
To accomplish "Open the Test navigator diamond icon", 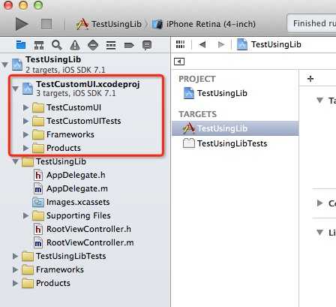I will 93,45.
